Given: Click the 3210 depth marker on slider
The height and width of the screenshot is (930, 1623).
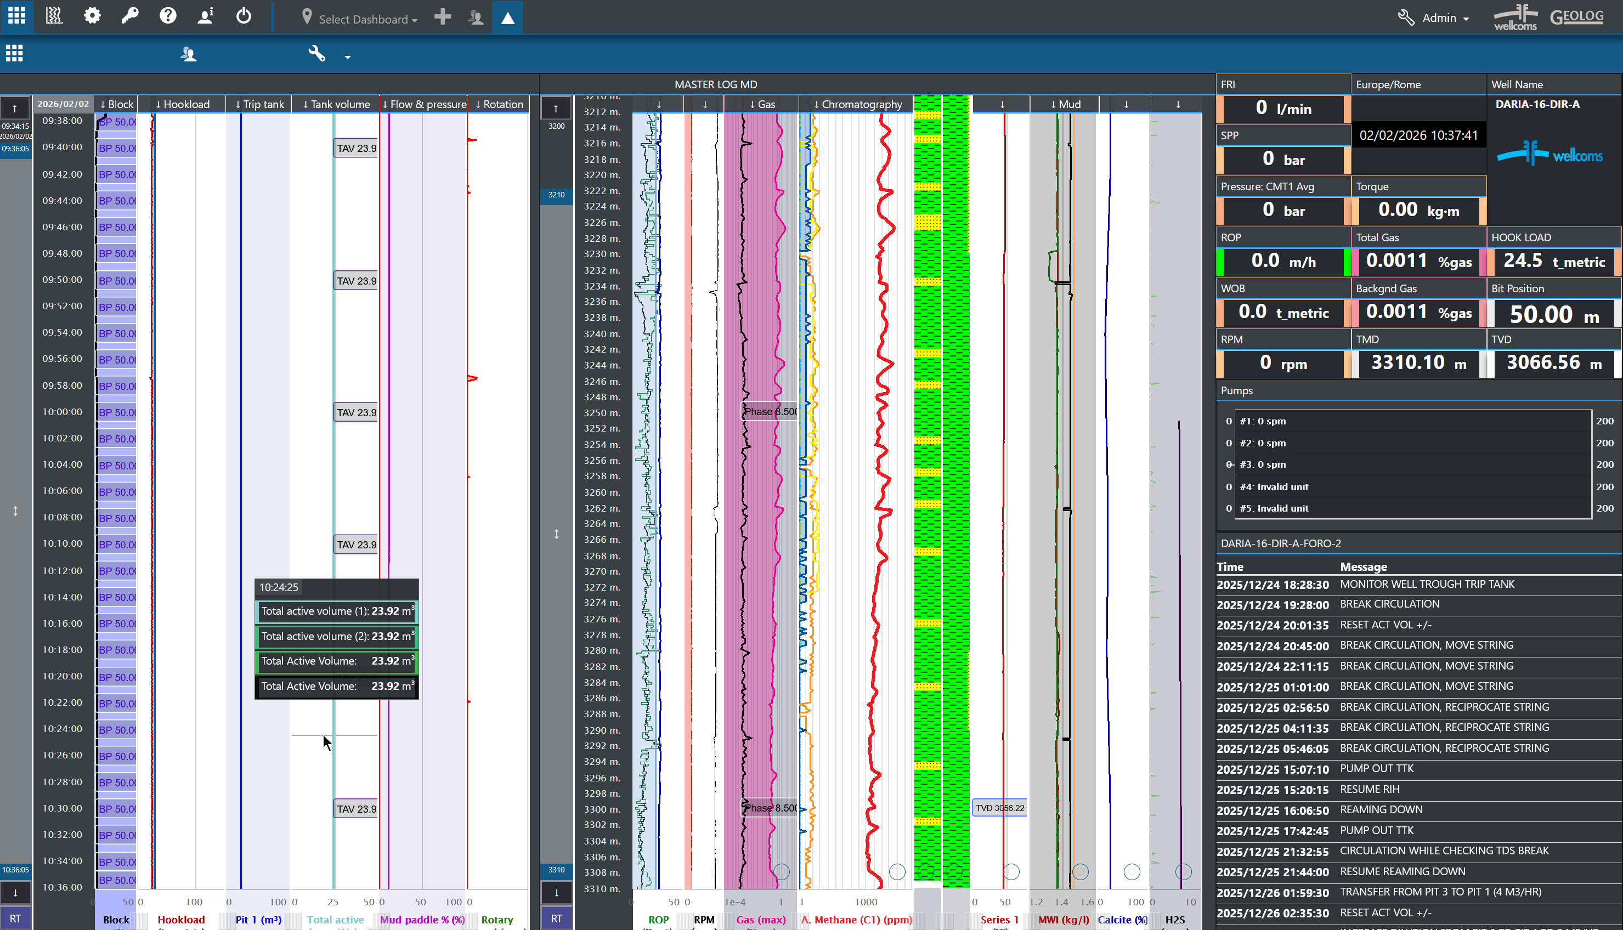Looking at the screenshot, I should (556, 195).
